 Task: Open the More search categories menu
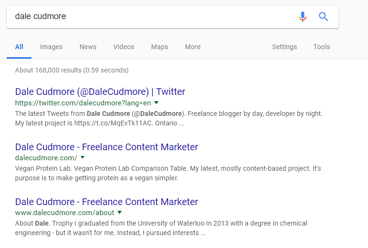pyautogui.click(x=193, y=47)
